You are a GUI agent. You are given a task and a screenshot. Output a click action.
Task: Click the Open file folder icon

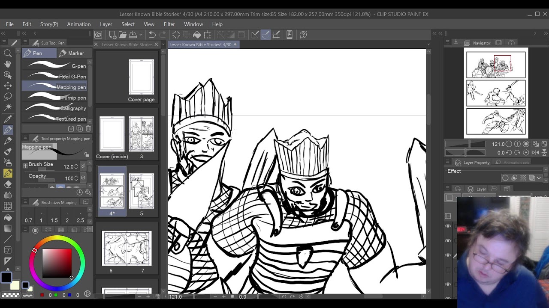[x=123, y=35]
